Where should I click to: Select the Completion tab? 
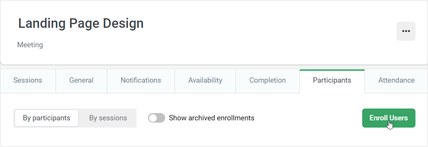267,81
